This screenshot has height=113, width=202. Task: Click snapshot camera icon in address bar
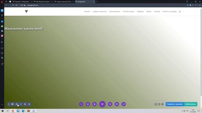187,5
